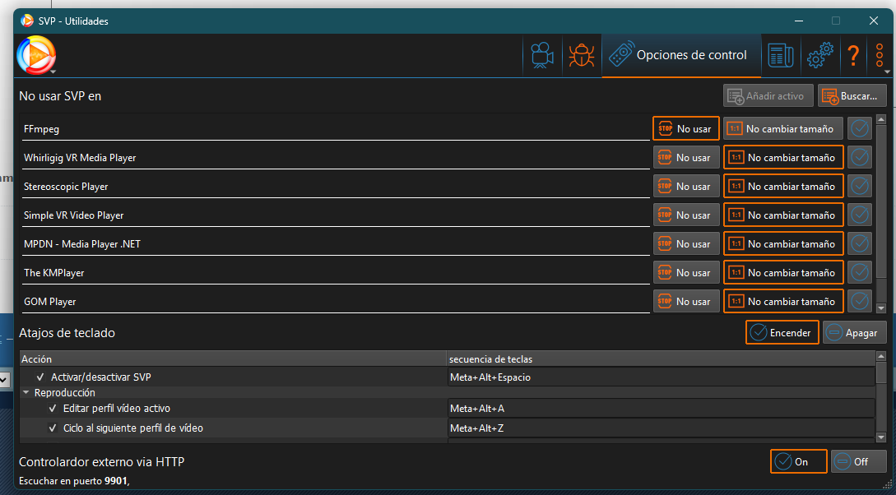Collapse the Reproducción shortcut group
The height and width of the screenshot is (495, 896).
(26, 393)
